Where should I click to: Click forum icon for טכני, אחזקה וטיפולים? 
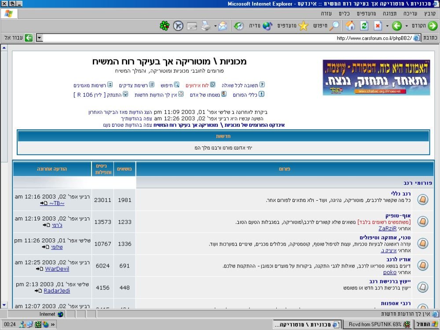click(x=422, y=243)
